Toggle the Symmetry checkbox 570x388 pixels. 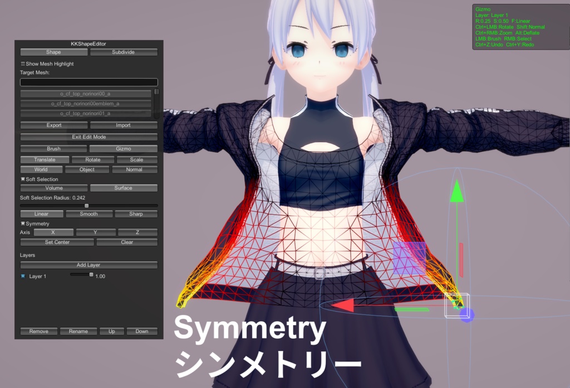click(x=23, y=223)
